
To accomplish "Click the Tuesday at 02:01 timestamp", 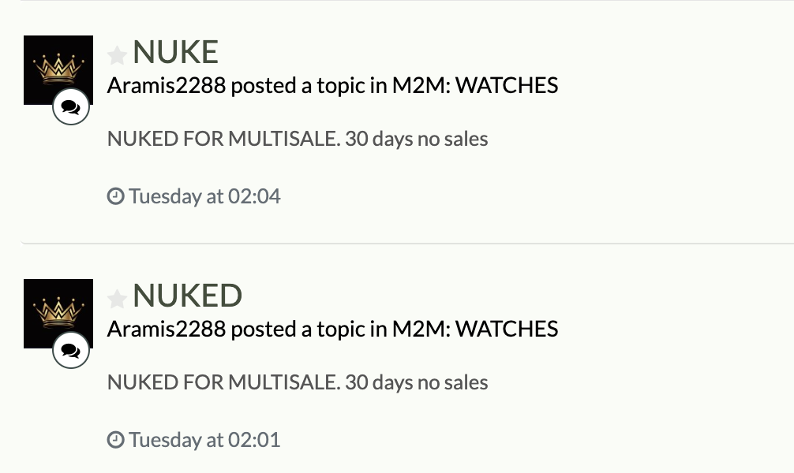I will (x=204, y=440).
